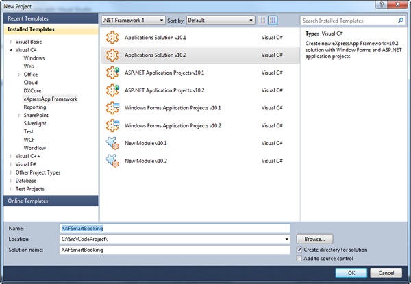Close the New Project dialog
This screenshot has height=284, width=411.
pyautogui.click(x=397, y=5)
